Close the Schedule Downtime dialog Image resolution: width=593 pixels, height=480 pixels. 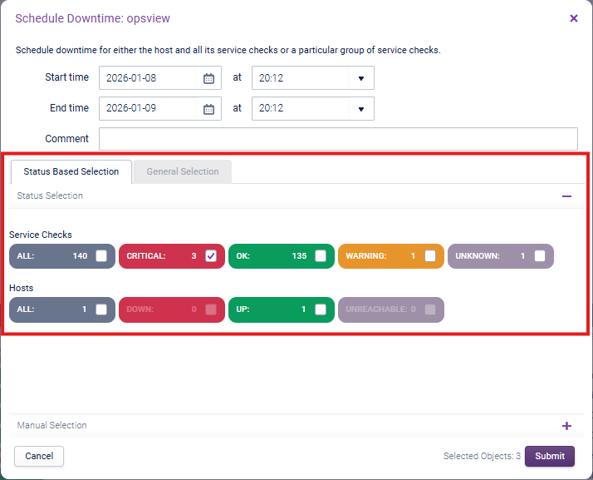click(574, 18)
